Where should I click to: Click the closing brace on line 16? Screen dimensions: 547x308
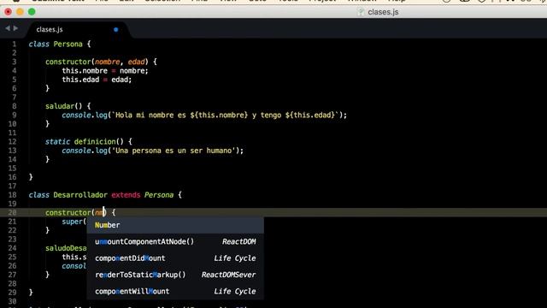tap(31, 177)
